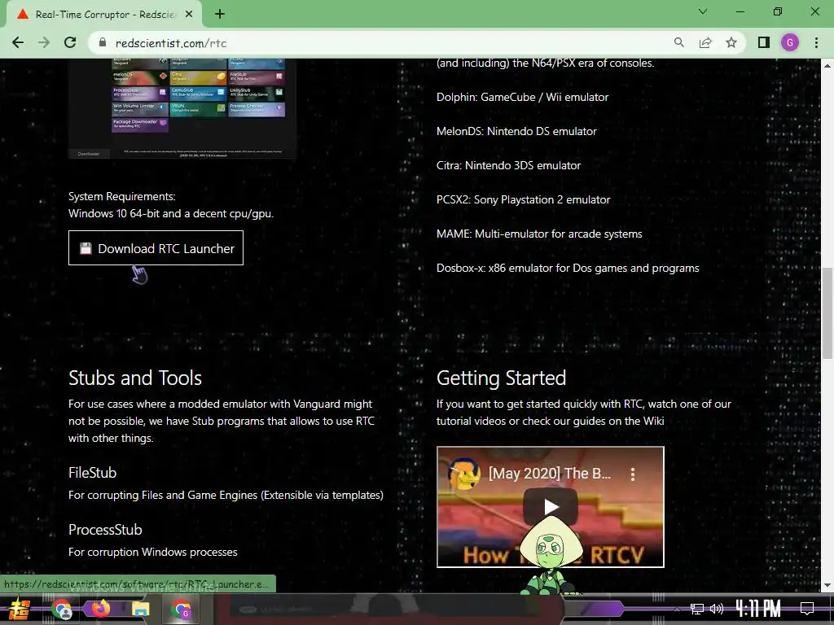Click Dosbox-x: x86 emulator text
Image resolution: width=834 pixels, height=625 pixels.
click(568, 268)
